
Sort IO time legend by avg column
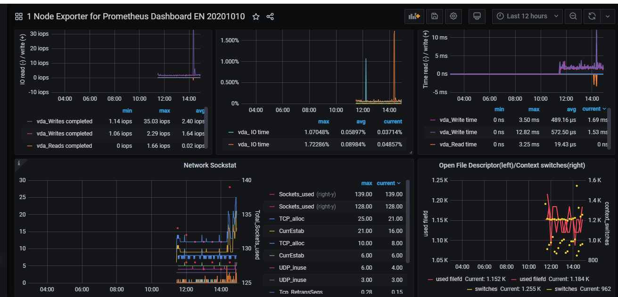coord(361,121)
